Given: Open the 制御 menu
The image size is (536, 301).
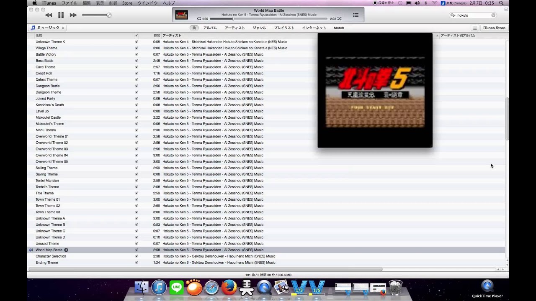Looking at the screenshot, I should pyautogui.click(x=113, y=3).
